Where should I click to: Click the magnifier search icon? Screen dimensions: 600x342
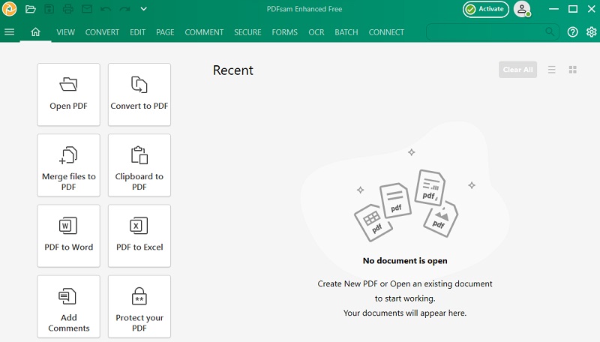(x=550, y=31)
